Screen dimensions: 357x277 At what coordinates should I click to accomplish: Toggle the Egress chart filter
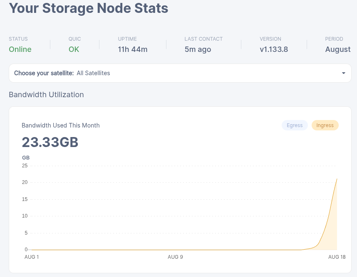[x=295, y=125]
